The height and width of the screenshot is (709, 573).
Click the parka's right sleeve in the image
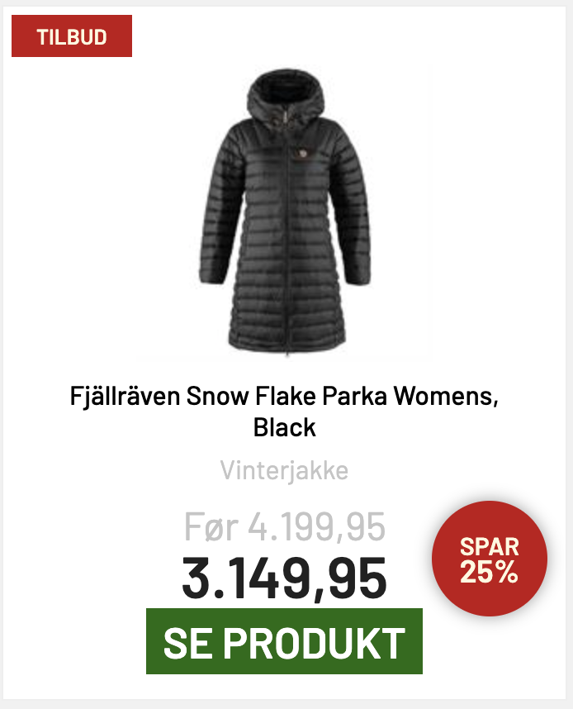click(353, 208)
